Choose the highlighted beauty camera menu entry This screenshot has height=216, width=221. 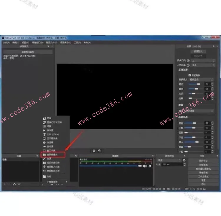point(53,155)
